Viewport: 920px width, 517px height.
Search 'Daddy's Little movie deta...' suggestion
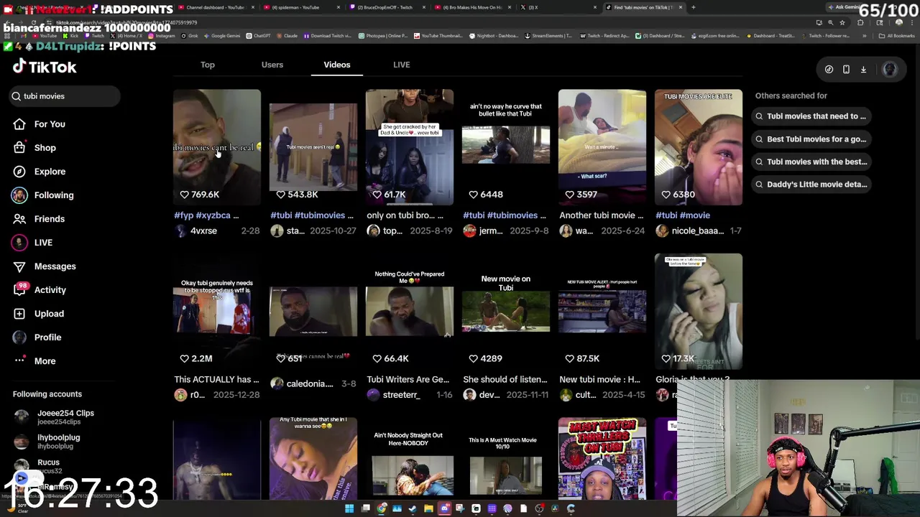tap(811, 185)
